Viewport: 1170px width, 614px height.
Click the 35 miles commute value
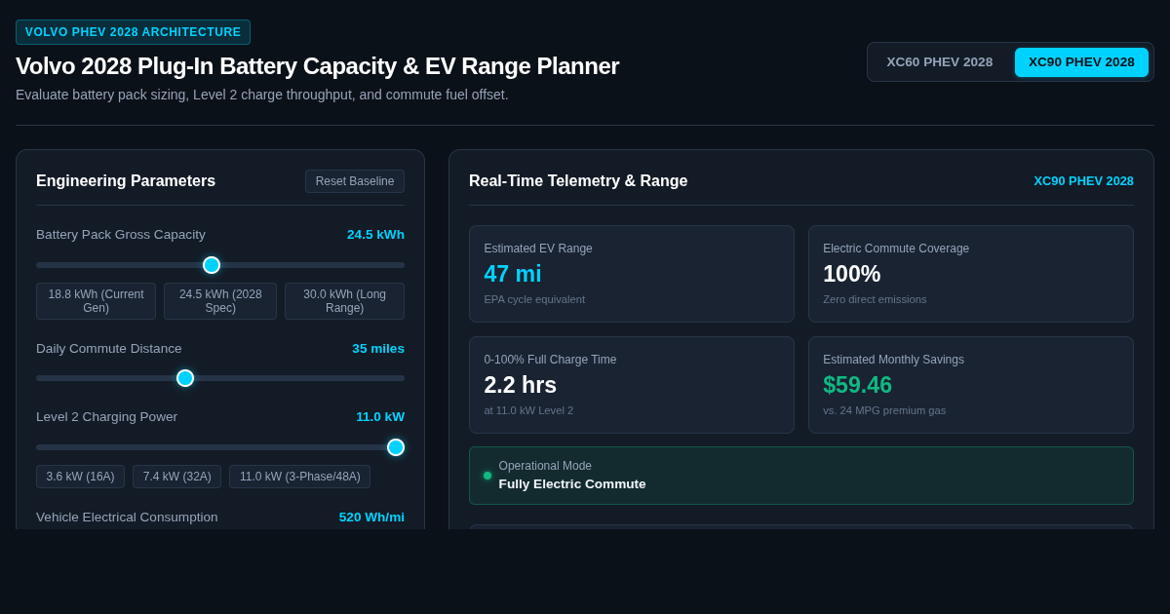tap(378, 349)
